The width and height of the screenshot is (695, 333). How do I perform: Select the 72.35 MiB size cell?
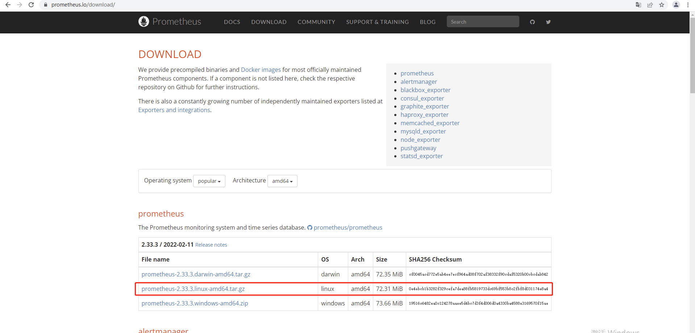[x=389, y=274]
